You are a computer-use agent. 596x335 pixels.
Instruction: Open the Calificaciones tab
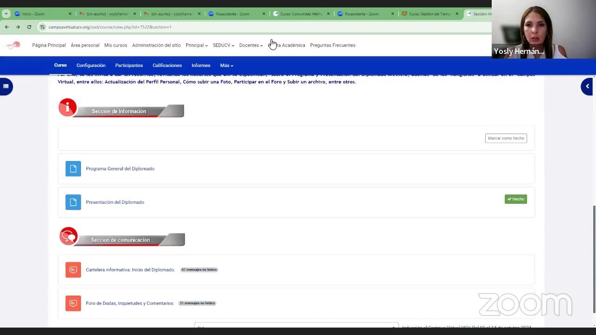click(167, 66)
